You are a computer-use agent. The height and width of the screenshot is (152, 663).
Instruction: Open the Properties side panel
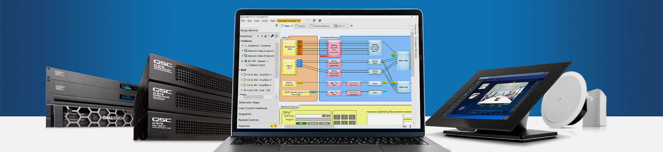click(416, 29)
